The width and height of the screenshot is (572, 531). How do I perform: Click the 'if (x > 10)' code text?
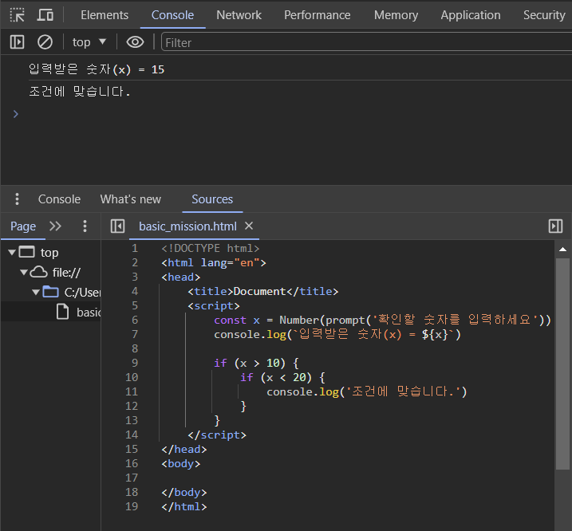click(x=256, y=364)
